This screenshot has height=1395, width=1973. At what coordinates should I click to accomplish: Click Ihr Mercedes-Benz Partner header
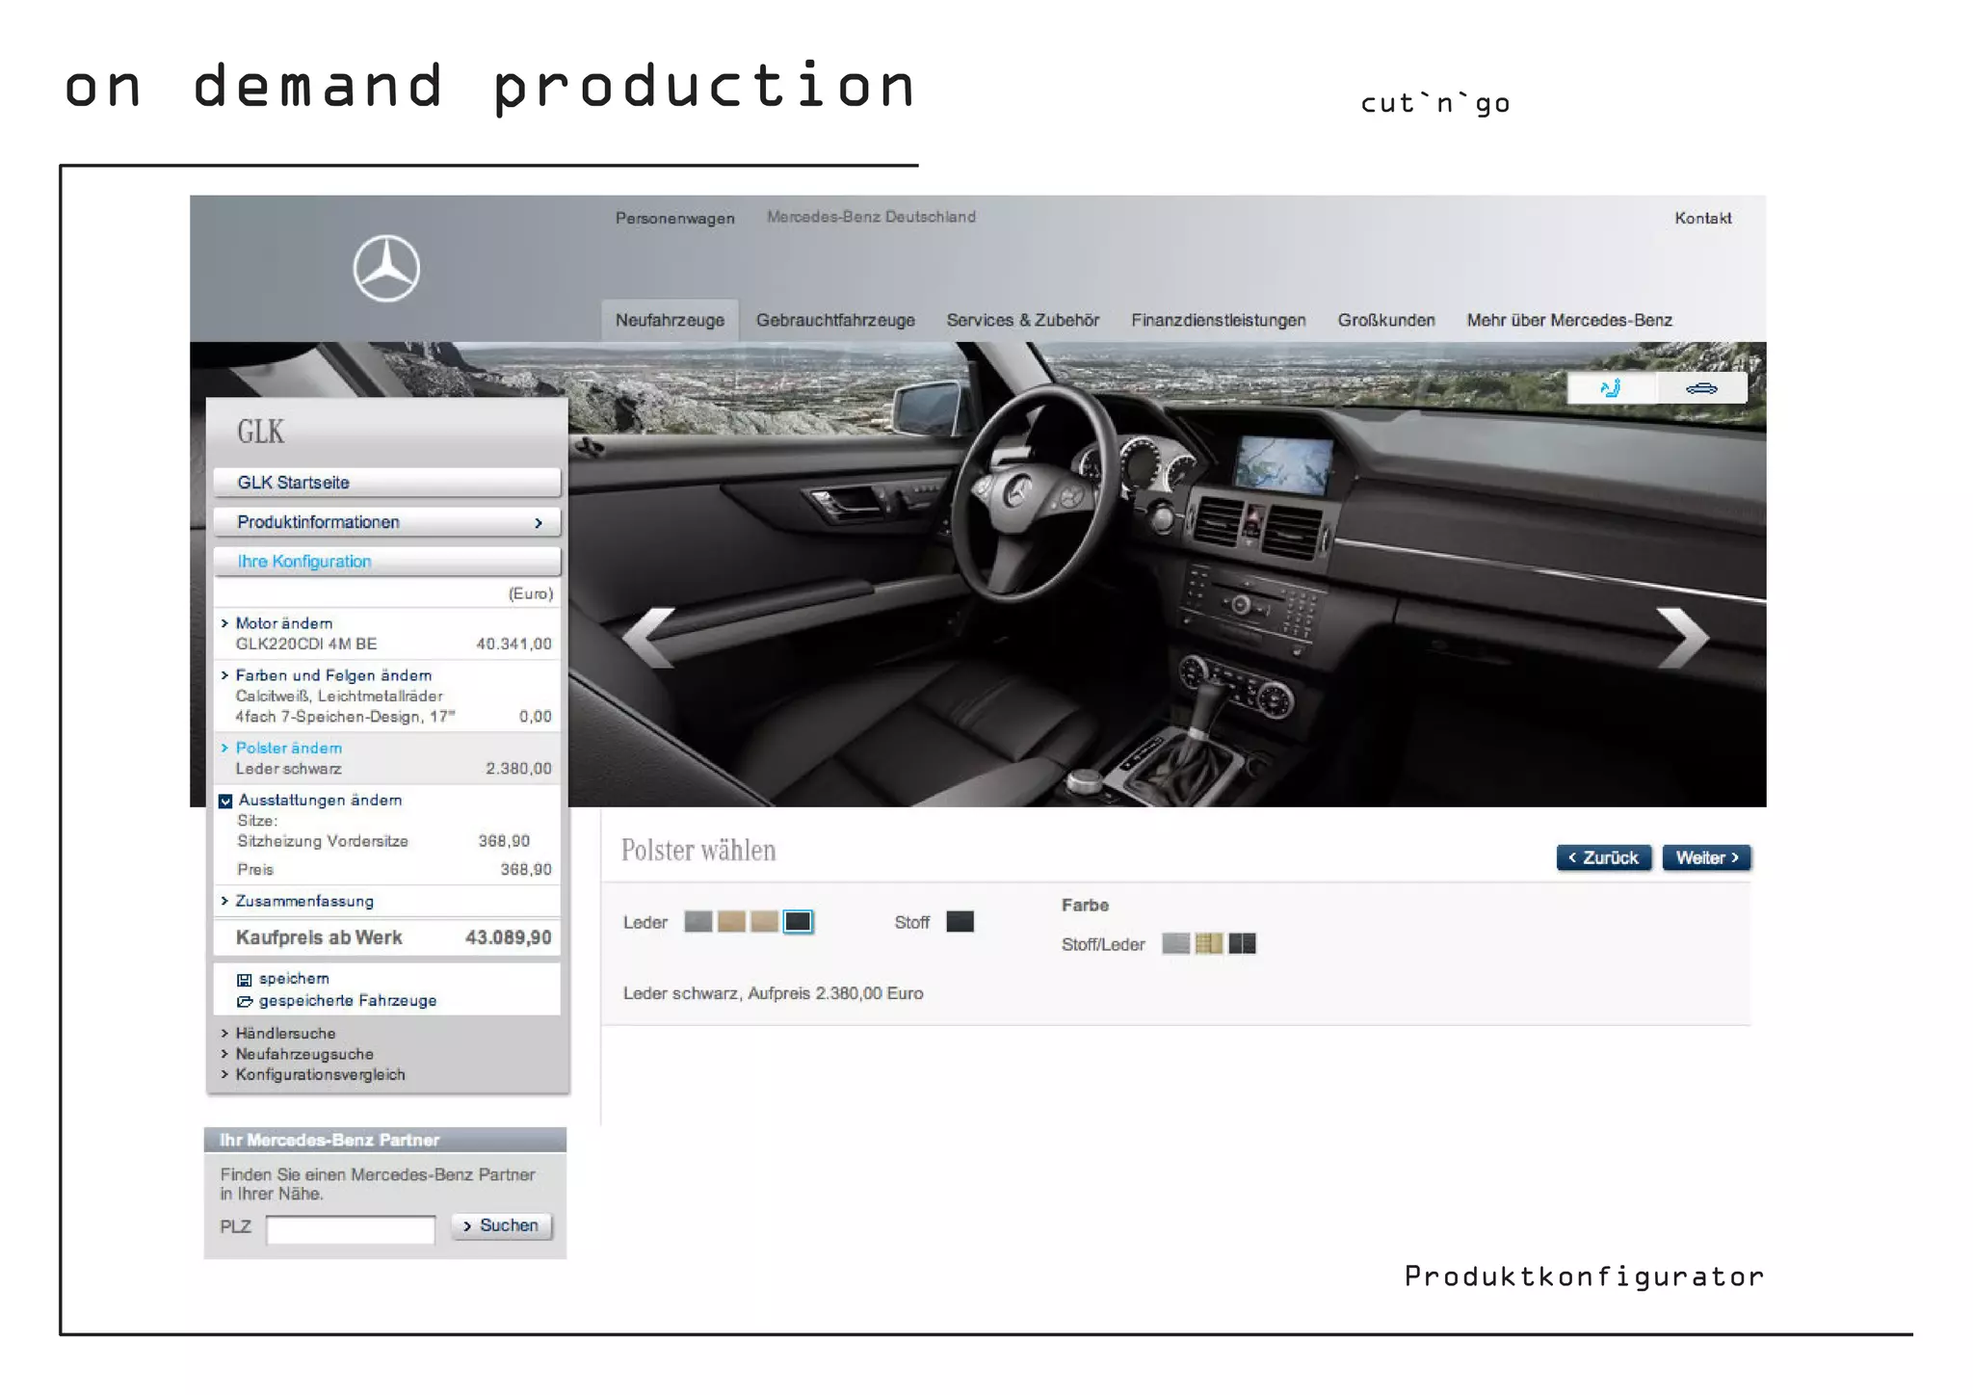[x=385, y=1141]
